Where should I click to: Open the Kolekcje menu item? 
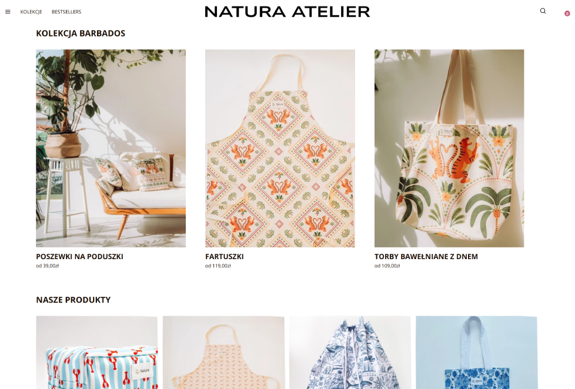[31, 12]
